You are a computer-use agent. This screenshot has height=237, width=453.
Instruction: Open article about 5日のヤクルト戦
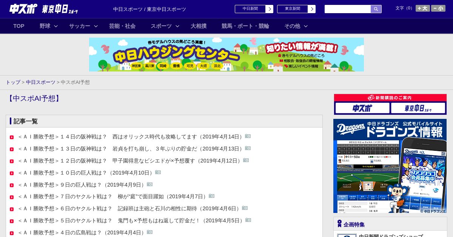(131, 220)
